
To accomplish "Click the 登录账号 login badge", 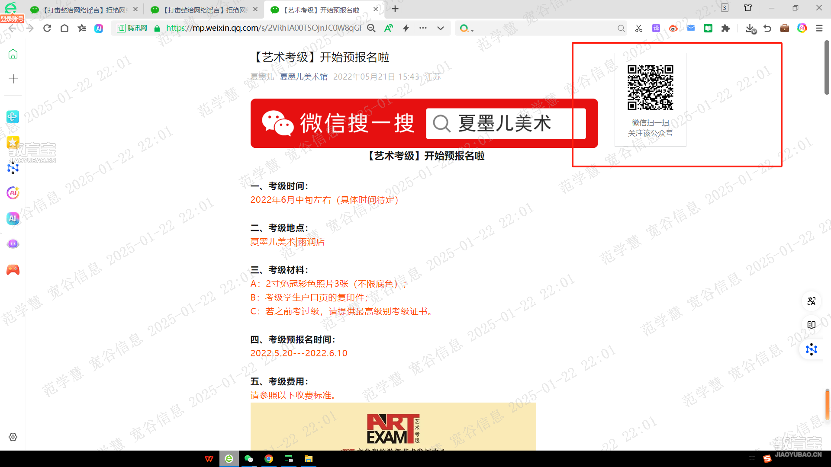I will point(12,19).
